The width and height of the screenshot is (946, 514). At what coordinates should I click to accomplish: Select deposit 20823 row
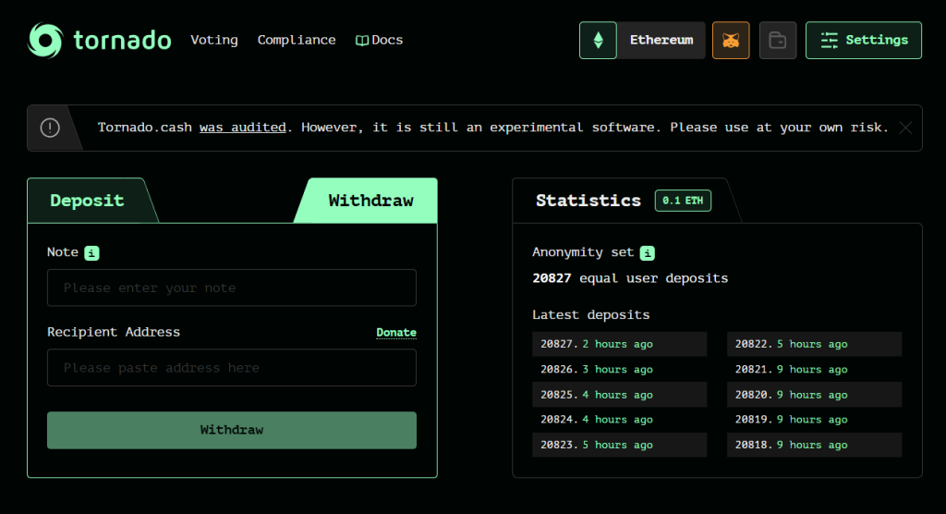(x=620, y=445)
